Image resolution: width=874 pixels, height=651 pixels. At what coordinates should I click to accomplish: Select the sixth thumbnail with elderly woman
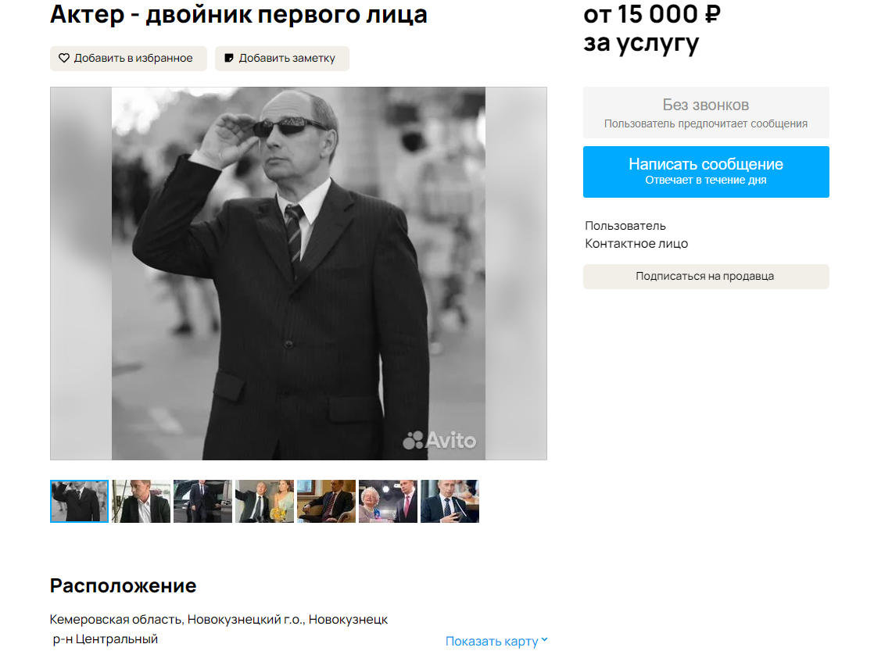pyautogui.click(x=388, y=501)
